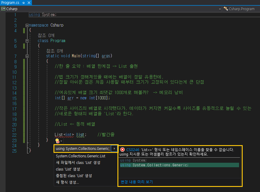
Task: Collapse the namespace Csharp block
Action: click(x=27, y=25)
